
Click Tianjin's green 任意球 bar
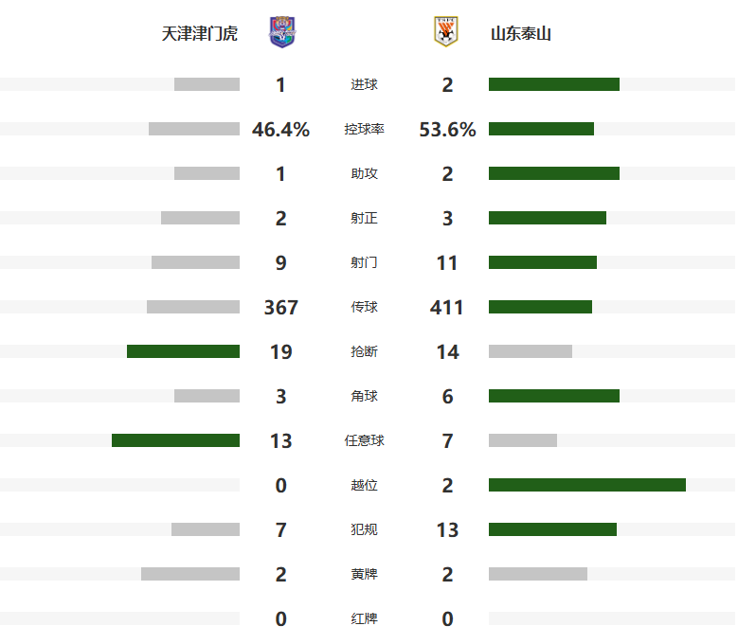pos(175,440)
